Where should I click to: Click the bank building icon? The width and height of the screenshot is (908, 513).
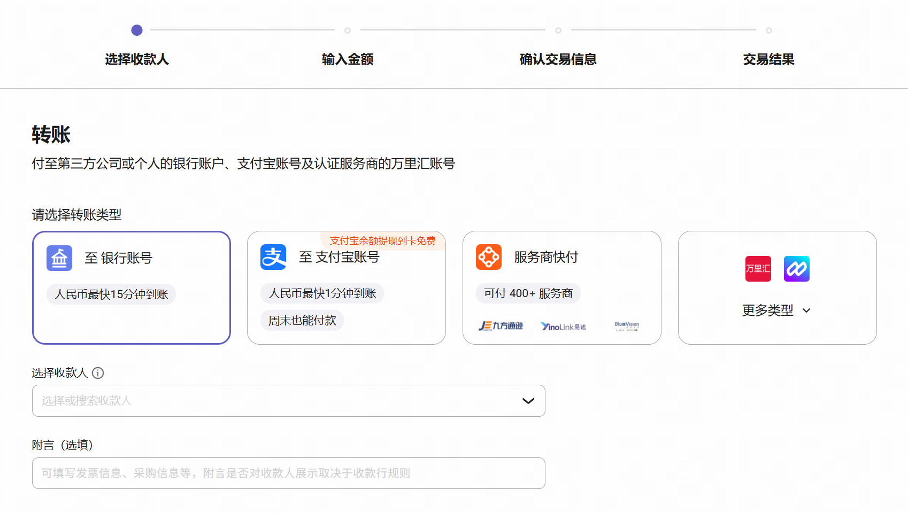coord(59,258)
